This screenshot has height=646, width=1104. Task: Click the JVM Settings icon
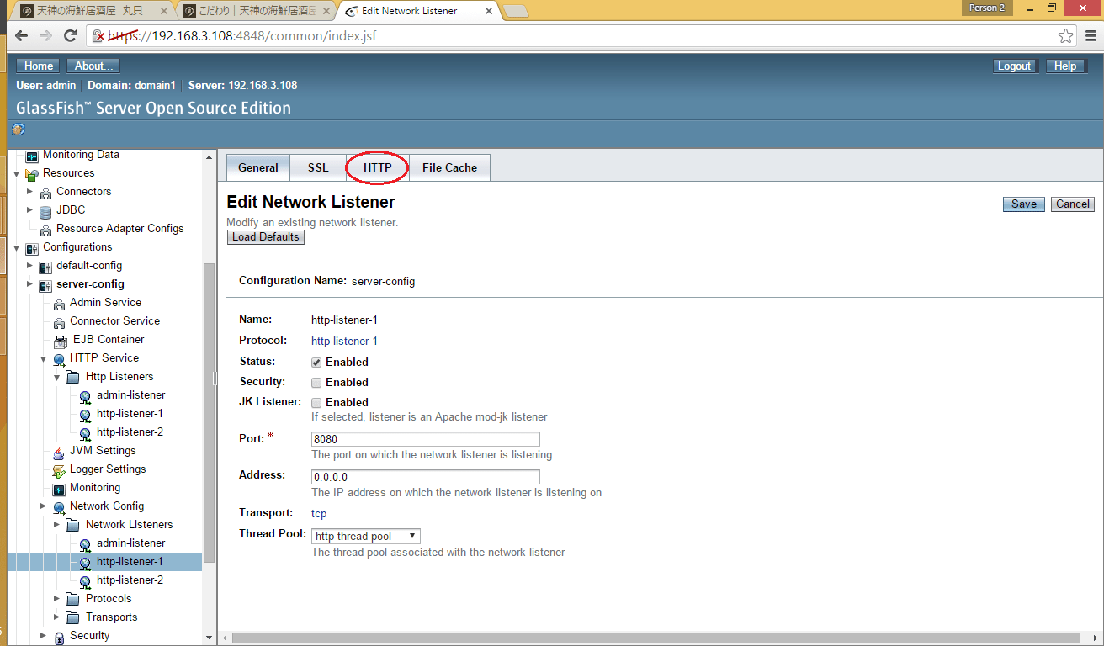[59, 452]
